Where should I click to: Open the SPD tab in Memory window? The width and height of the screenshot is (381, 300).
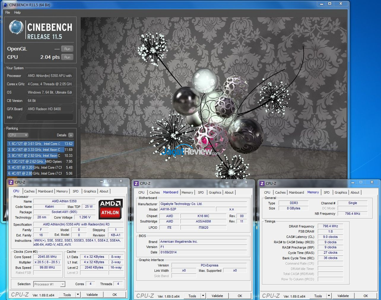[x=326, y=192]
